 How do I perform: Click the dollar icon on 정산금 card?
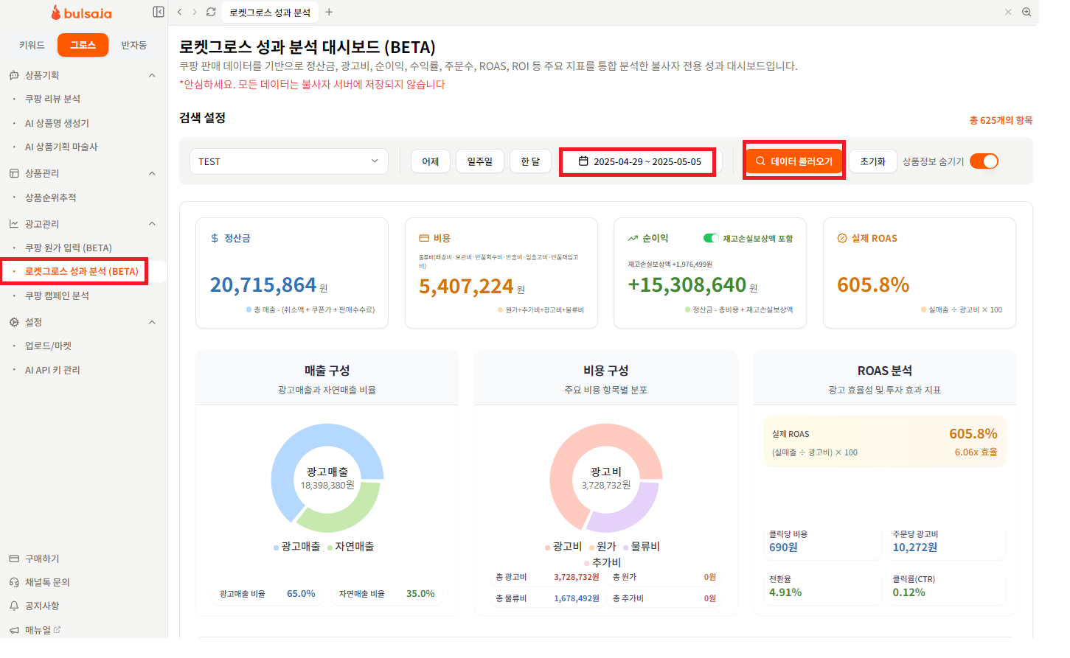click(215, 238)
